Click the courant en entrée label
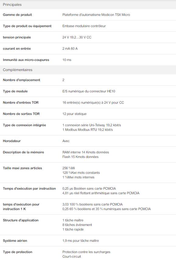176x261 pixels. point(17,48)
